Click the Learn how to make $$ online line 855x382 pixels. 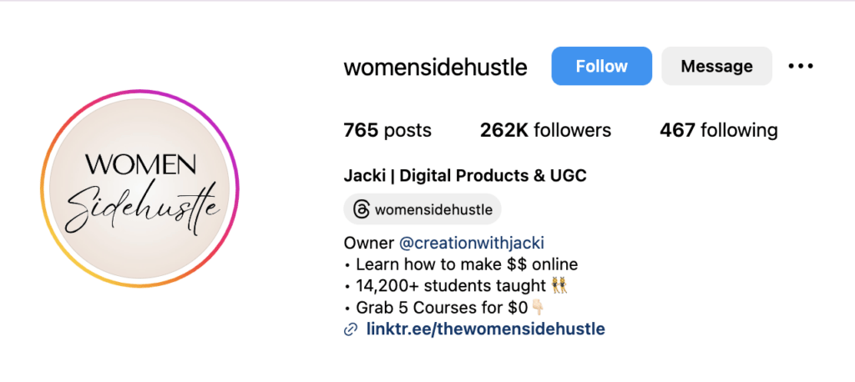click(467, 264)
